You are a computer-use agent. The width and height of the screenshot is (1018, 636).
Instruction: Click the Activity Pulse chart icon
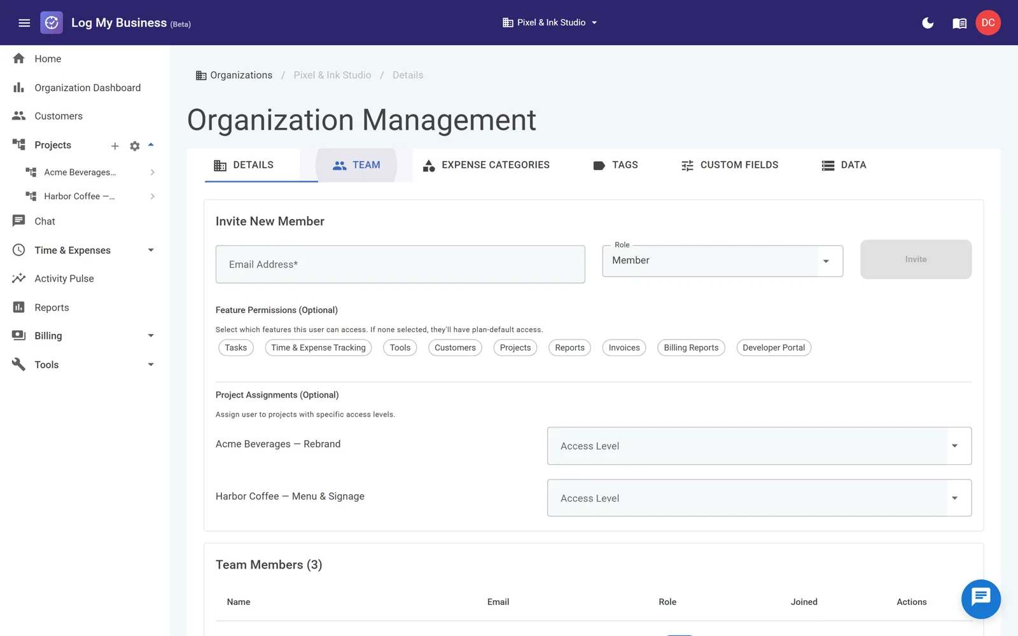click(x=19, y=279)
